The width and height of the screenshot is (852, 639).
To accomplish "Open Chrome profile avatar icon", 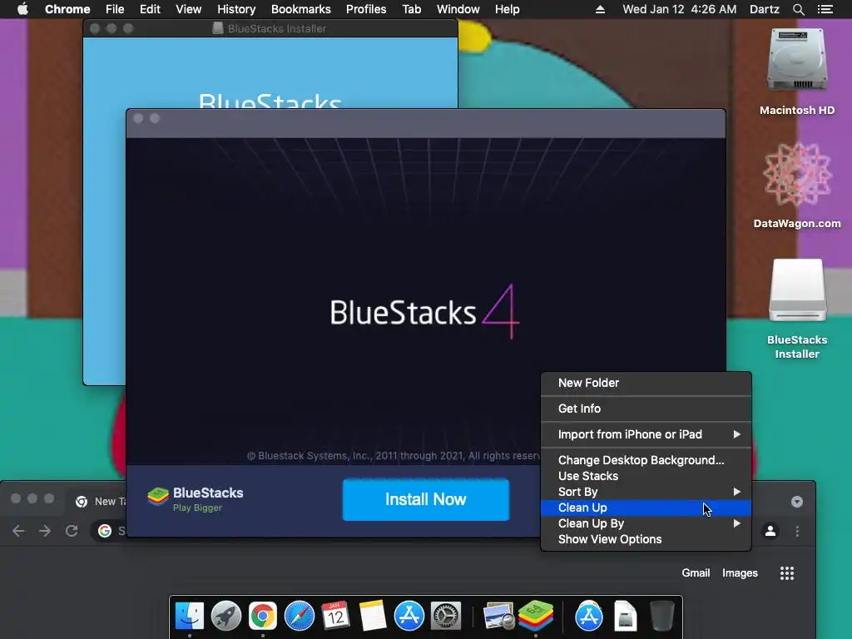I will pyautogui.click(x=770, y=531).
